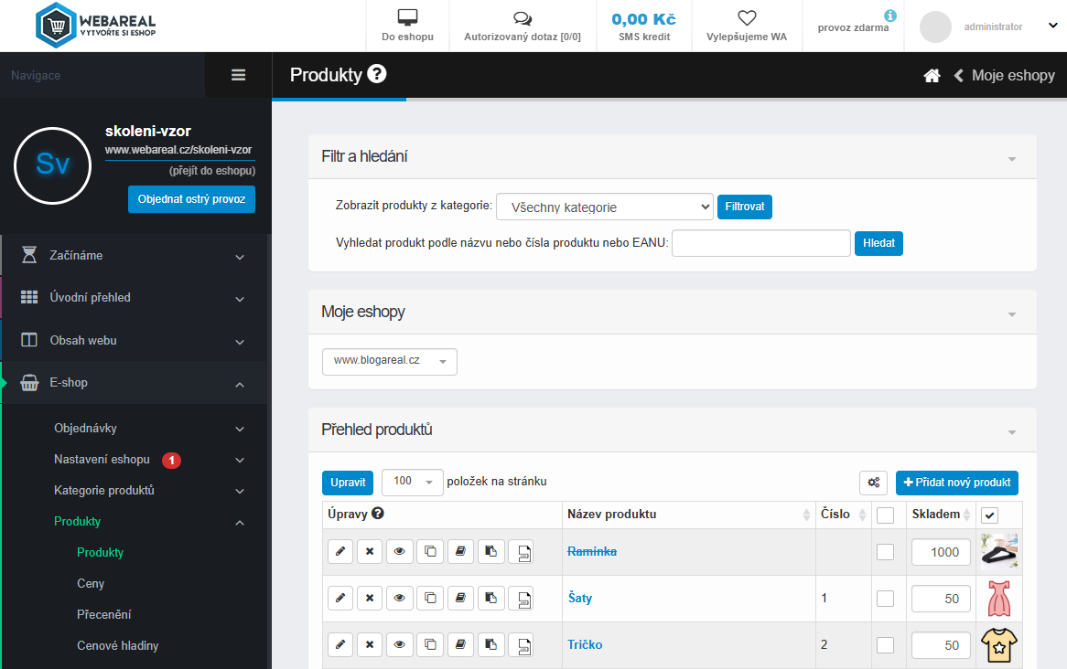Viewport: 1067px width, 669px height.
Task: Tick the select-all checkbox in table header
Action: click(x=885, y=515)
